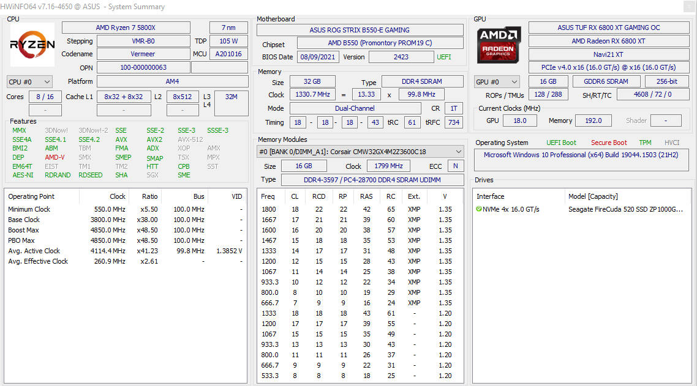
Task: Click the red Secure Boot label
Action: pos(609,143)
